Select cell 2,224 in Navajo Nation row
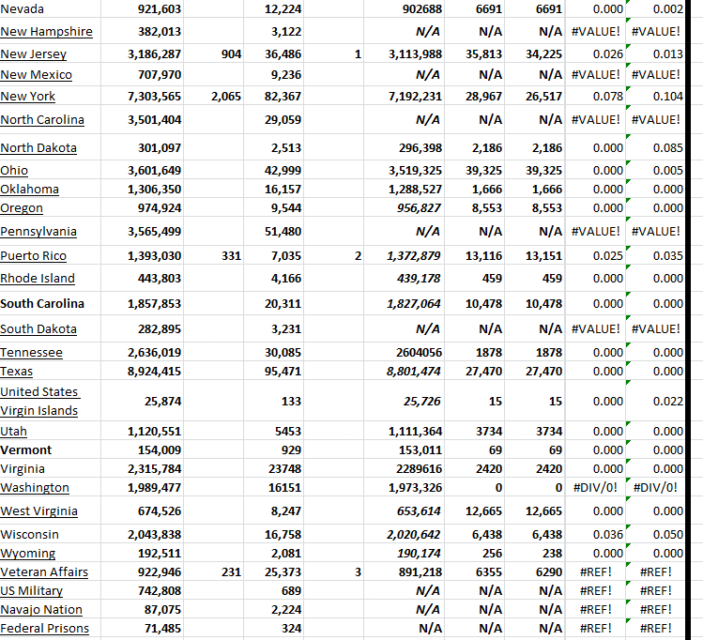The width and height of the screenshot is (703, 640). click(273, 610)
